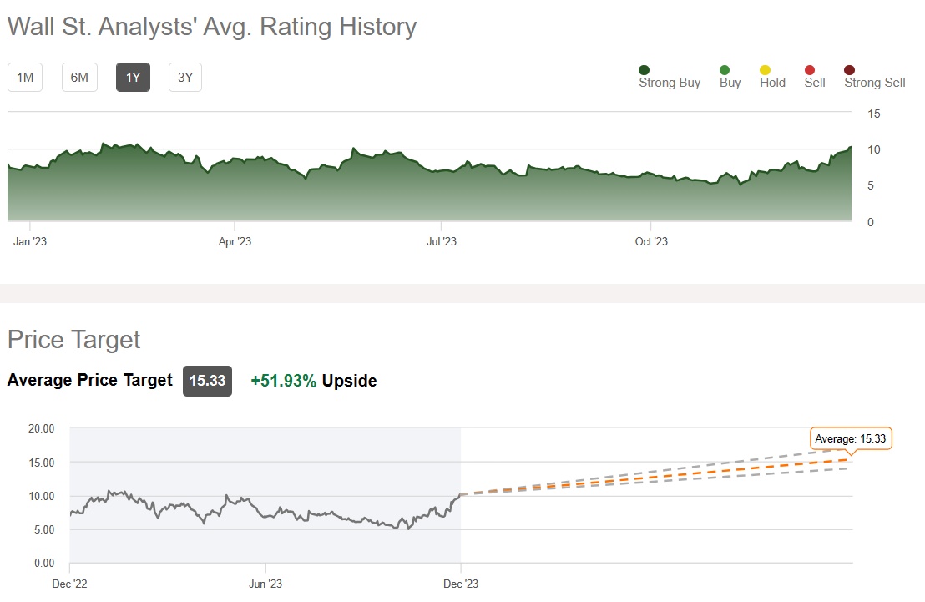This screenshot has height=602, width=925.
Task: Toggle the Hold legend series
Action: click(x=766, y=70)
